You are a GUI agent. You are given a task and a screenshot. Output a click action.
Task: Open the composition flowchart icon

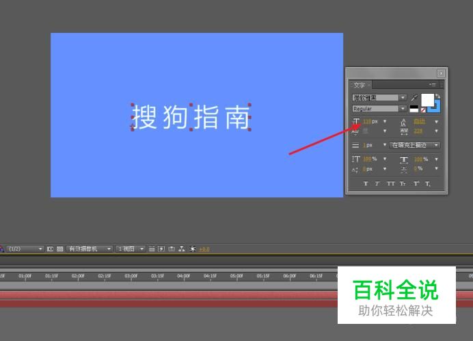(x=181, y=249)
